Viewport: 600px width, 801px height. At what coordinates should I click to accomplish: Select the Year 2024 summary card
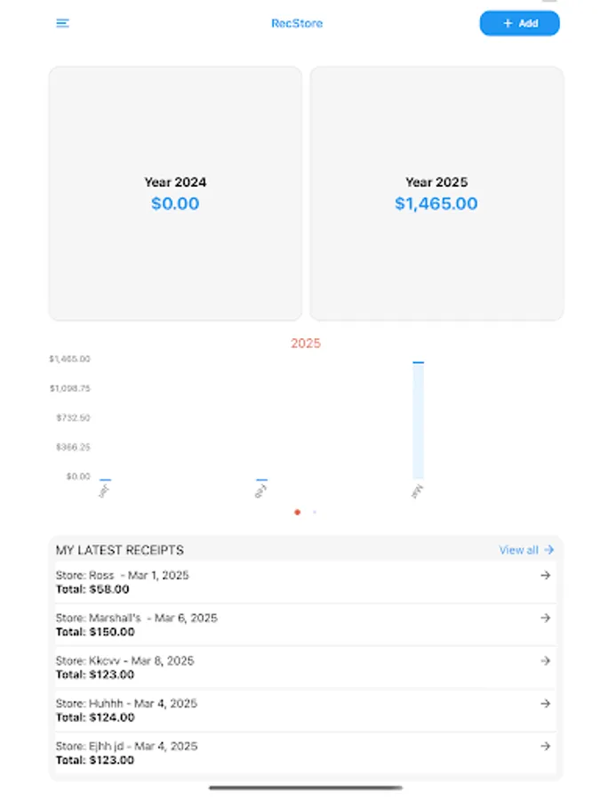175,194
